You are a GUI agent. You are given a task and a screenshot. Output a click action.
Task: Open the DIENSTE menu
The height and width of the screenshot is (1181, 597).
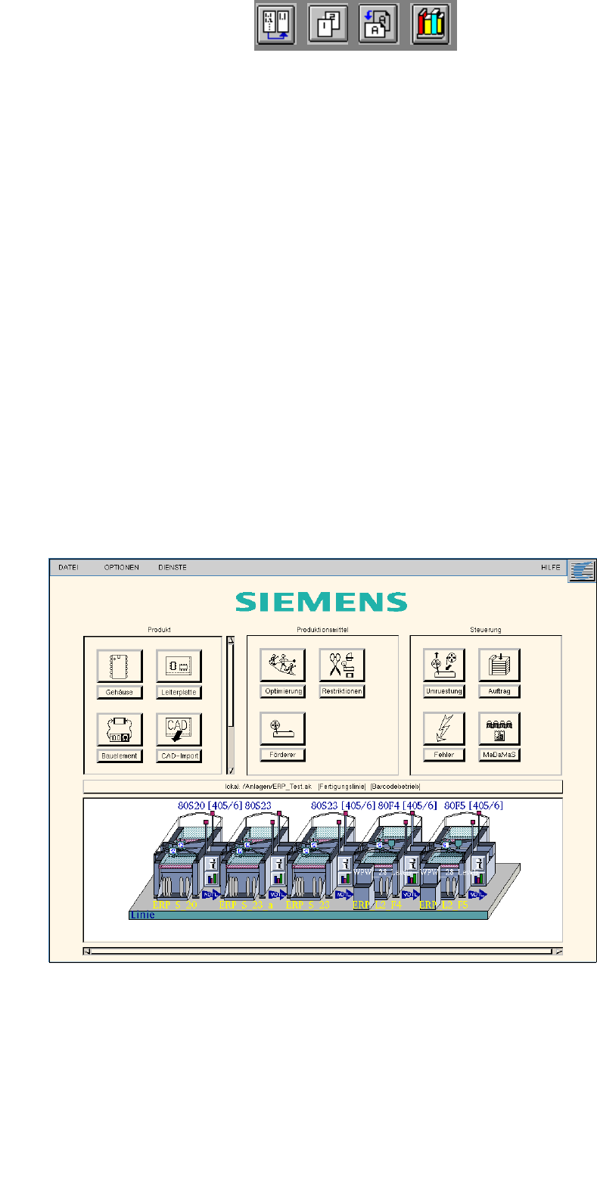tap(173, 567)
